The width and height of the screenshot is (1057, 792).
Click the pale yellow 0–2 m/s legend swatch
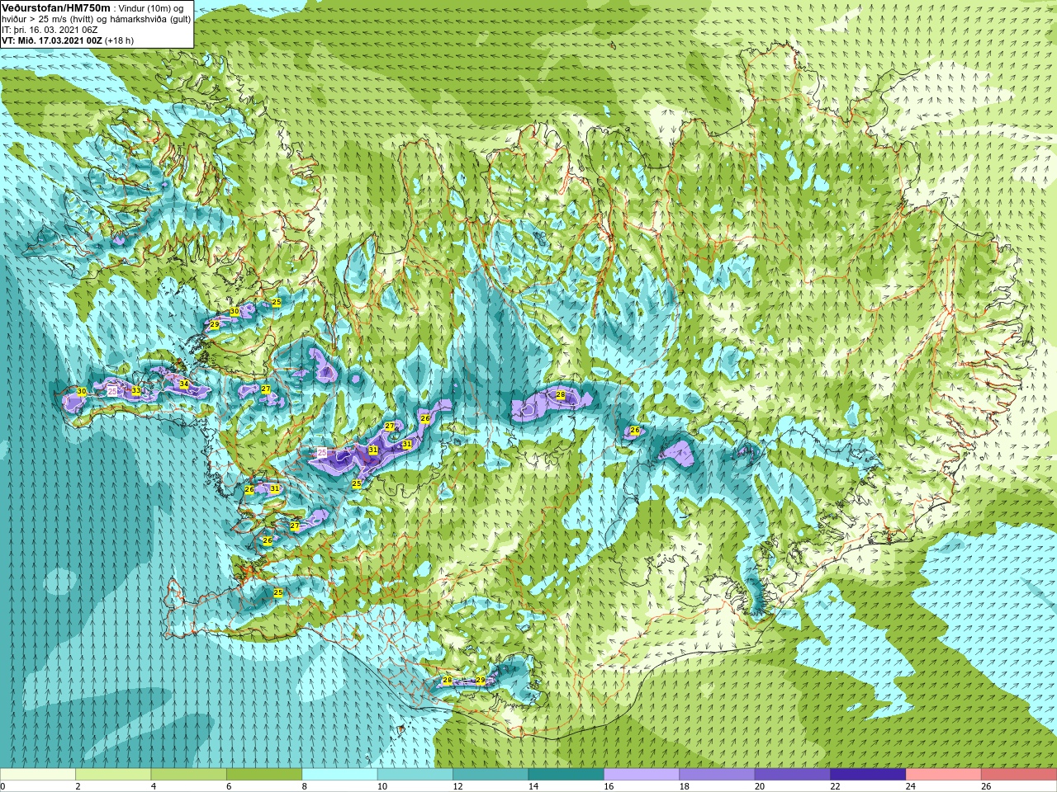point(38,775)
